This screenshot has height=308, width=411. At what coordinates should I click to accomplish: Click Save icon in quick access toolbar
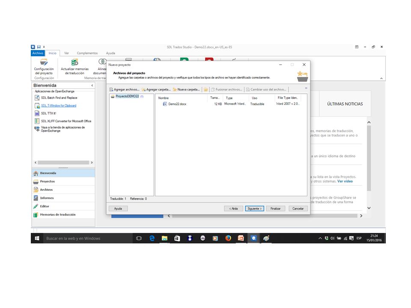[x=39, y=47]
